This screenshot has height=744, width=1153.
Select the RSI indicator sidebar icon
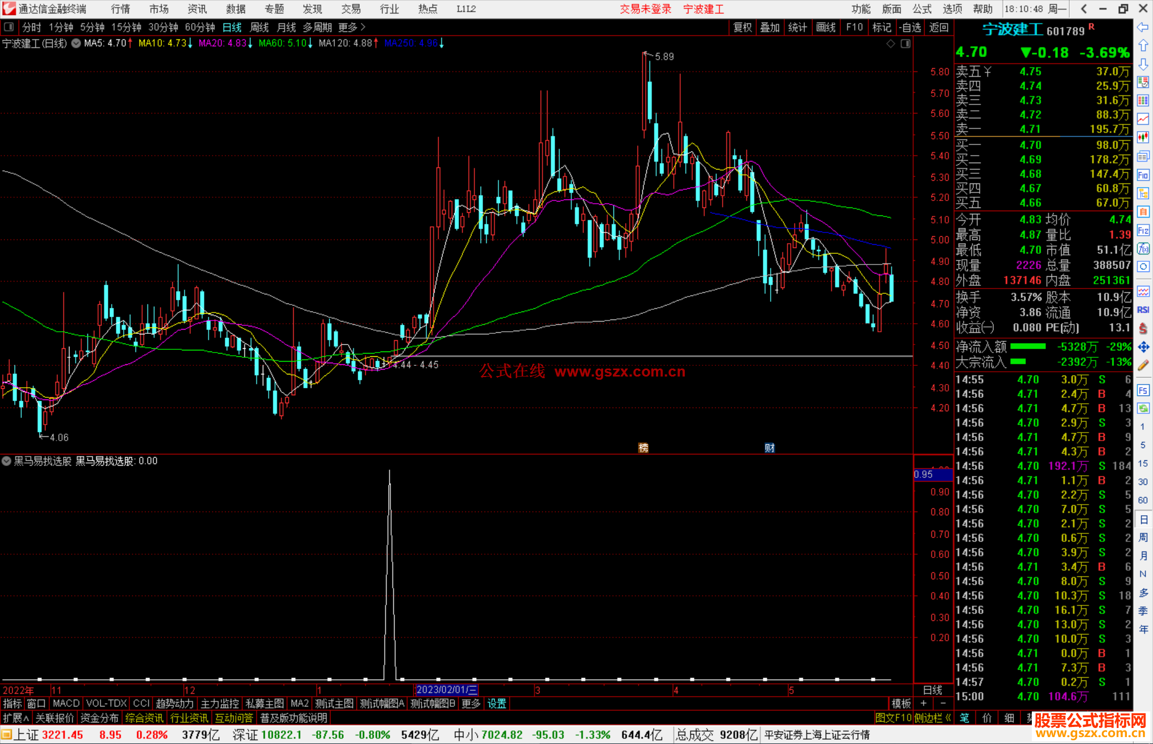[1143, 310]
